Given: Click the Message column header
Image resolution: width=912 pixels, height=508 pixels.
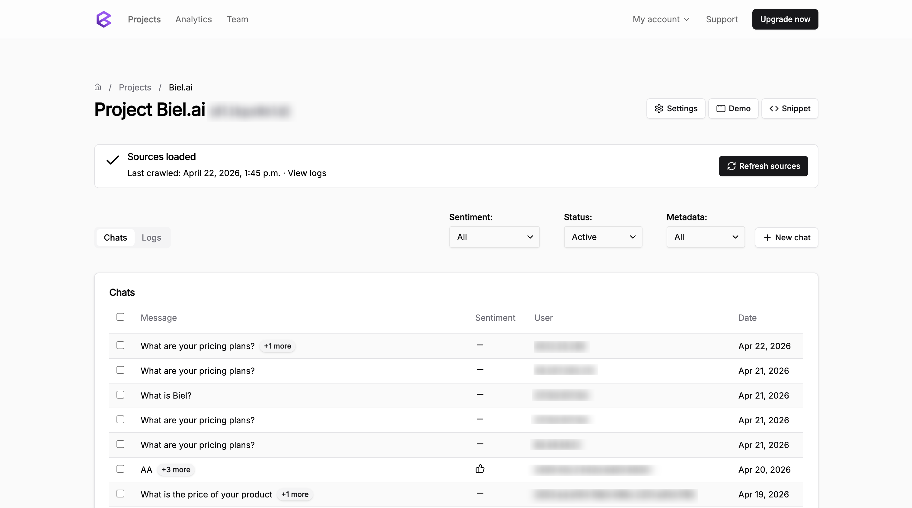Looking at the screenshot, I should tap(159, 318).
